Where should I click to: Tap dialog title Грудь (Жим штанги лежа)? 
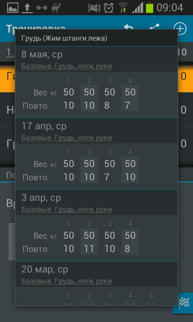coord(64,38)
